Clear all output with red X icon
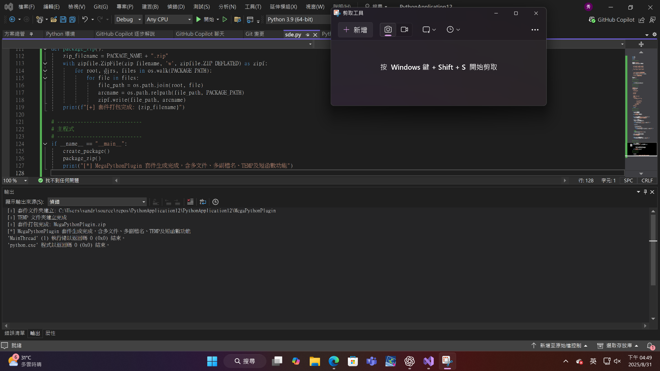This screenshot has height=371, width=660. point(190,202)
